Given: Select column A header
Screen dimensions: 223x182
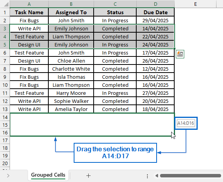Looking at the screenshot, I should coord(29,4).
